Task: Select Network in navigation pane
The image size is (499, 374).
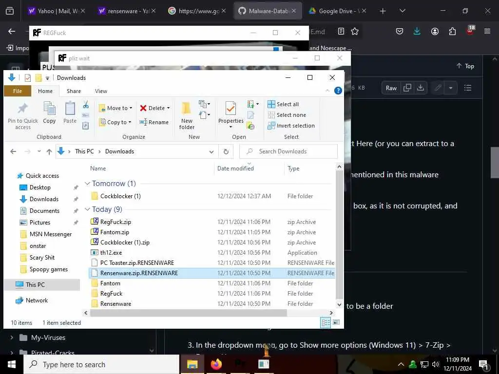Action: 37,300
